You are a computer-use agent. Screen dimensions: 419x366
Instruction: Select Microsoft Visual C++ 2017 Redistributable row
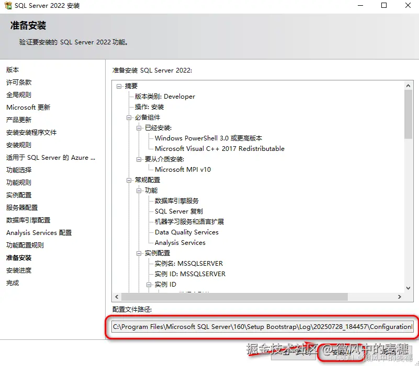click(x=220, y=149)
